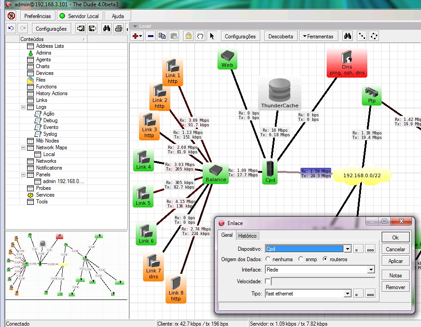Select the arrow pointer tool

coord(212,36)
